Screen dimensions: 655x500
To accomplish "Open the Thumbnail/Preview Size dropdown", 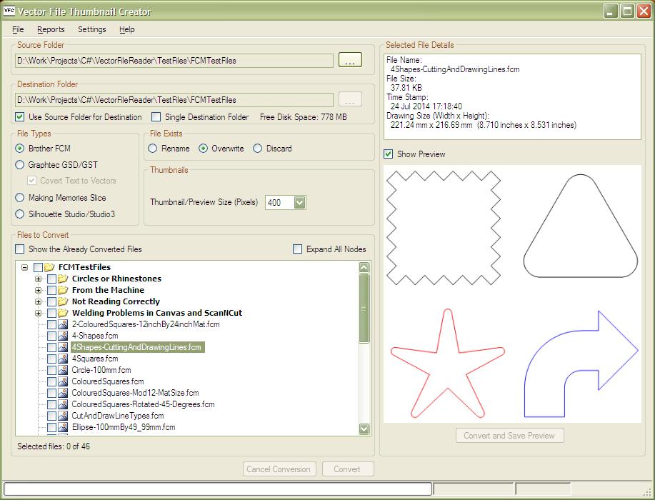I will click(x=300, y=202).
